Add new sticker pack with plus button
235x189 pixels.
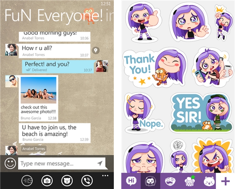pos(225,181)
